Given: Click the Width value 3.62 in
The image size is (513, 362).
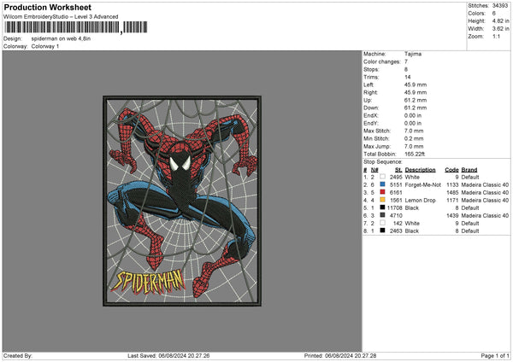Looking at the screenshot, I should (500, 29).
